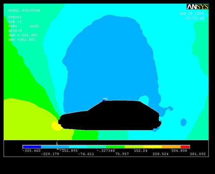The height and width of the screenshot is (174, 215).
Task: Click the NODAL SOLUTION title text
Action: pyautogui.click(x=24, y=10)
